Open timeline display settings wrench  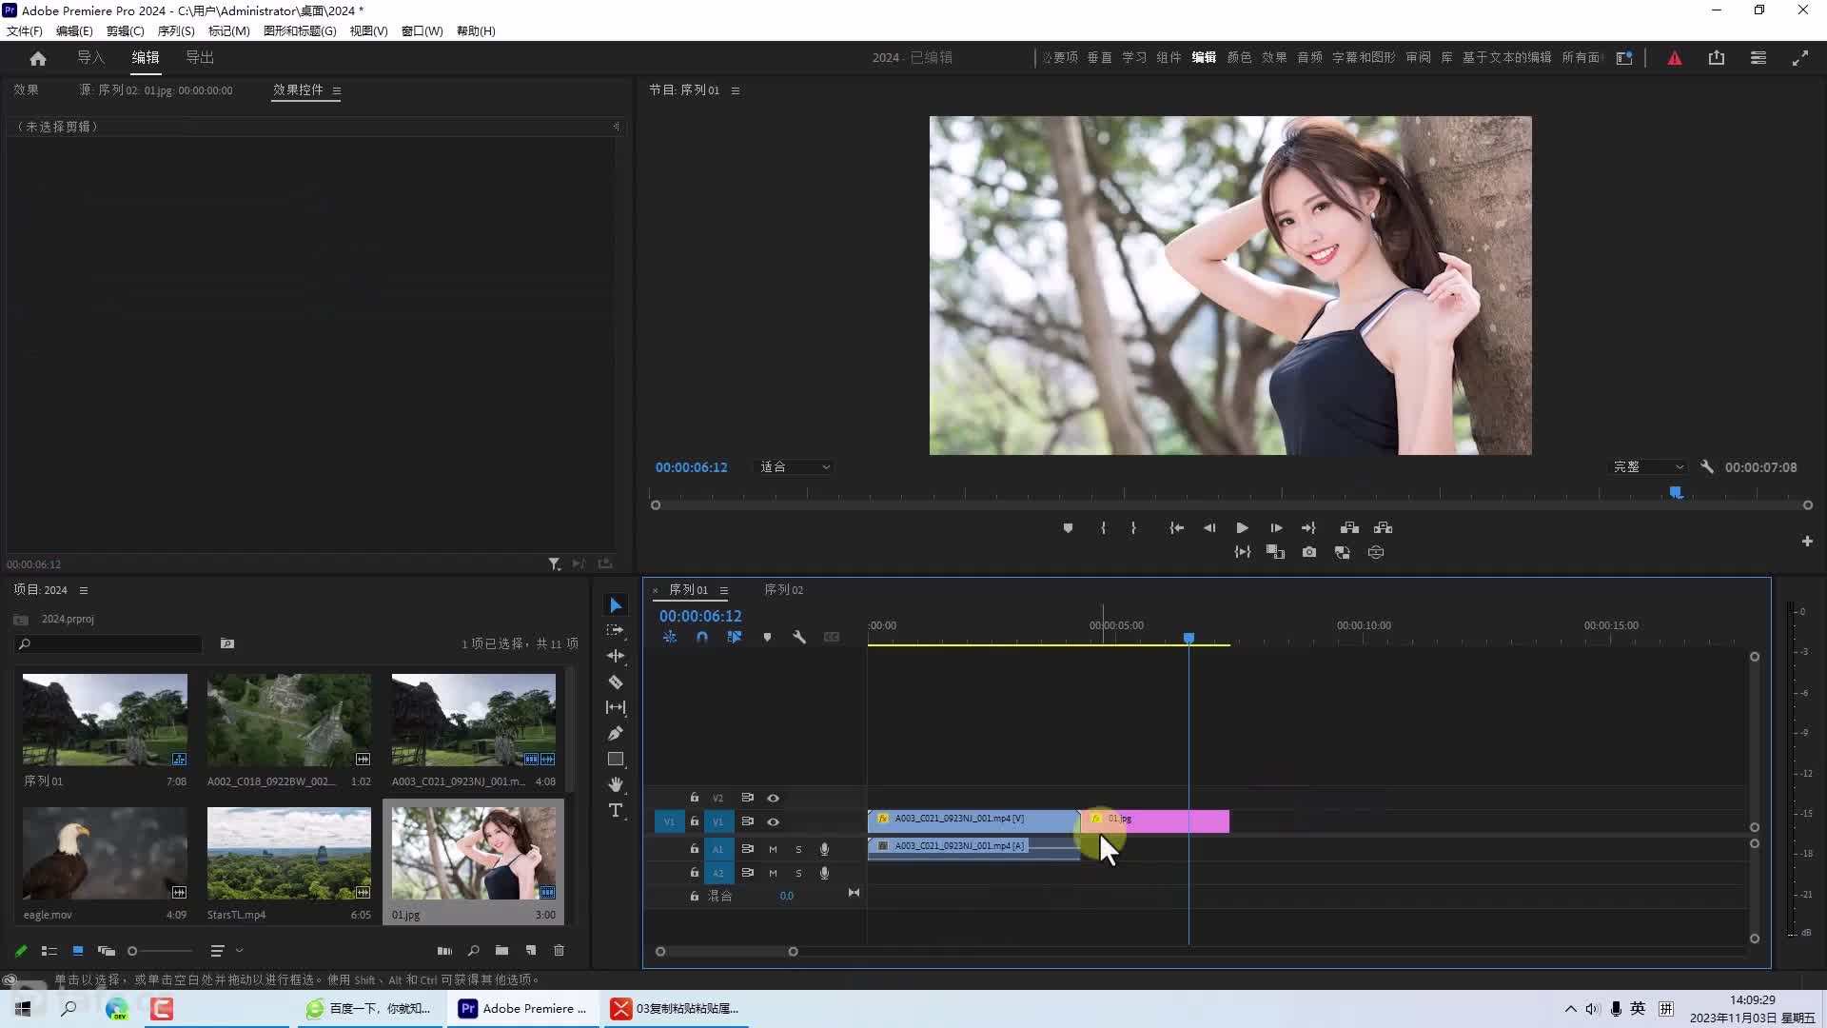click(799, 637)
